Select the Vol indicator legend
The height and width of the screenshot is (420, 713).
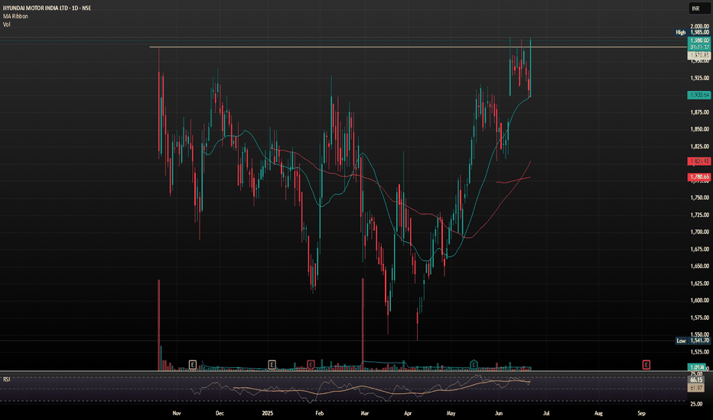tap(6, 24)
